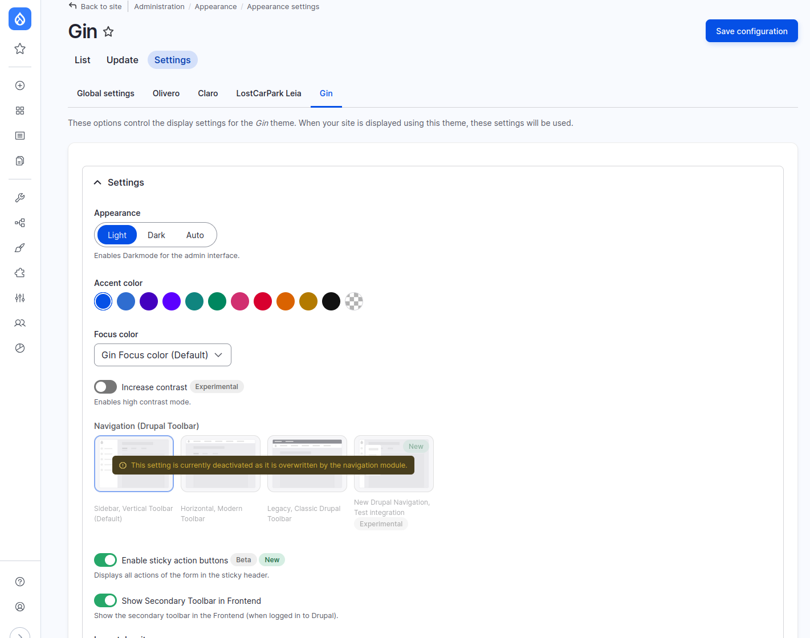
Task: Collapse the Settings section chevron
Action: tap(97, 182)
